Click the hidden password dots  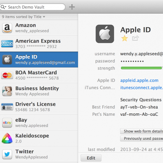[132, 61]
